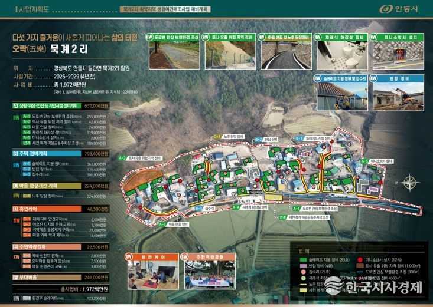Click the blue line walkway legend marker
The image size is (433, 307).
click(x=360, y=272)
